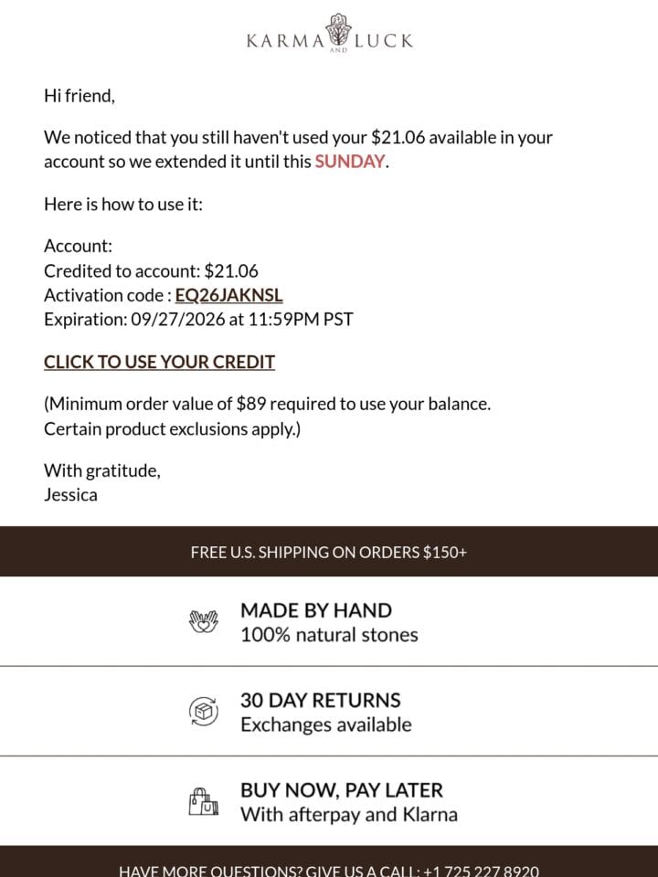Viewport: 658px width, 877px height.
Task: Click the CLICK TO USE YOUR CREDIT link
Action: [x=159, y=362]
